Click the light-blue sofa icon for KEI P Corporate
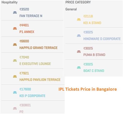Screen dimensions: 123x114 (x=15, y=92)
